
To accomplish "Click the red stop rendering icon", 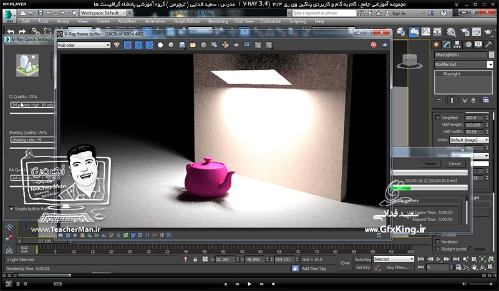I will coord(374,45).
